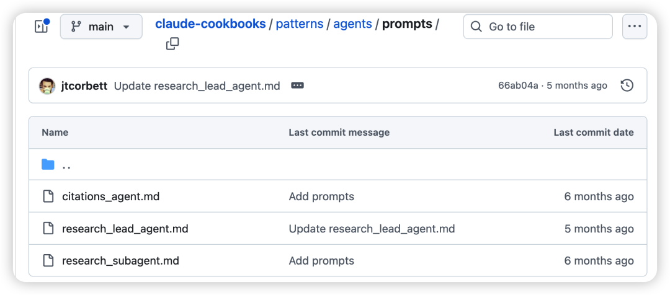
Task: Expand the file tree side panel
Action: (x=41, y=27)
